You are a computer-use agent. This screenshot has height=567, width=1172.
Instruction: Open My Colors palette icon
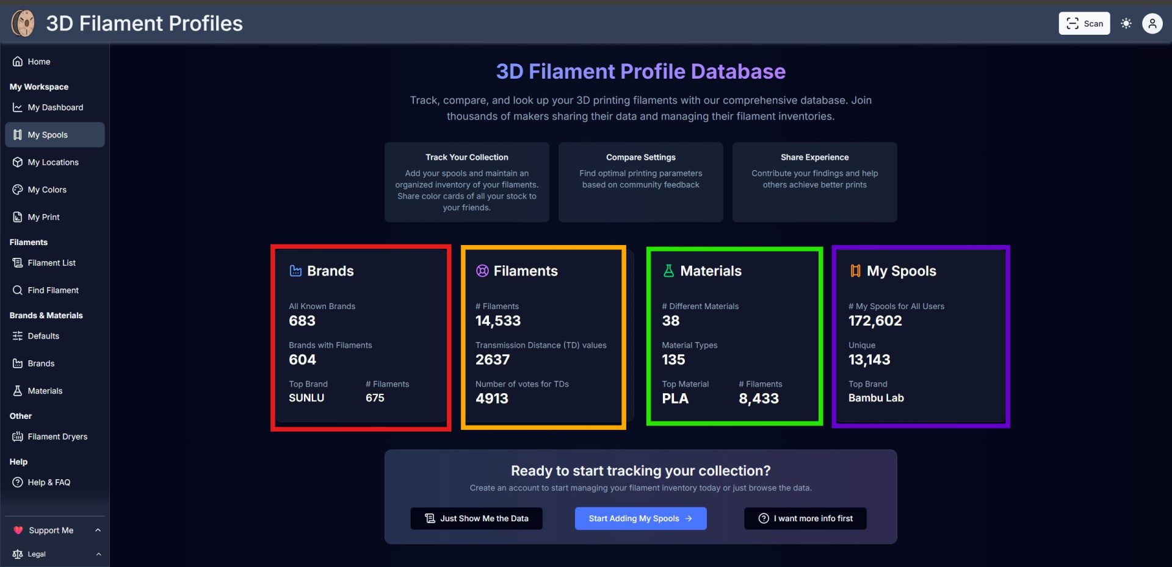click(x=18, y=190)
